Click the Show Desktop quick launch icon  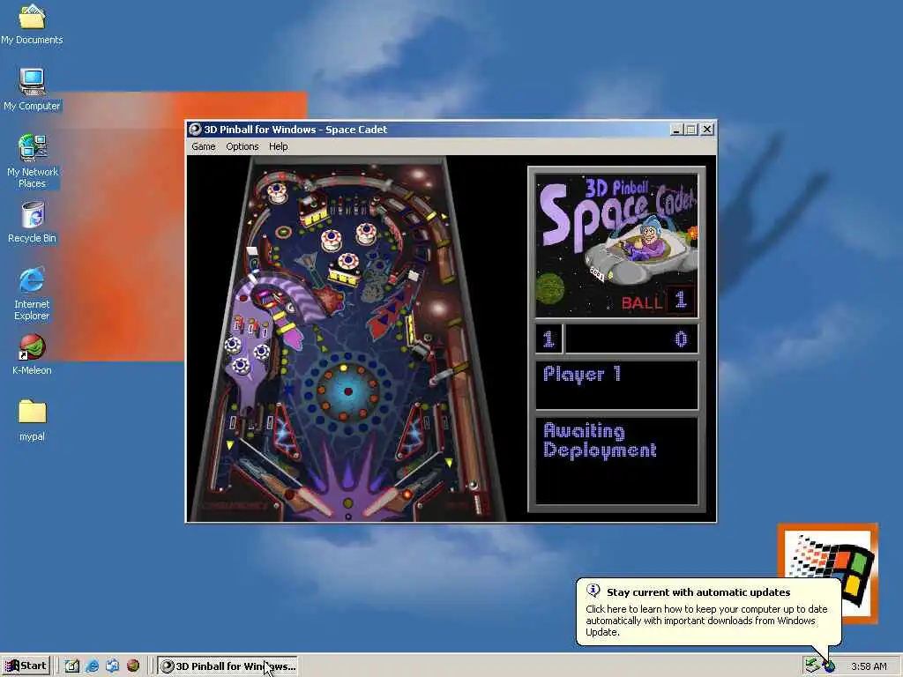point(72,666)
